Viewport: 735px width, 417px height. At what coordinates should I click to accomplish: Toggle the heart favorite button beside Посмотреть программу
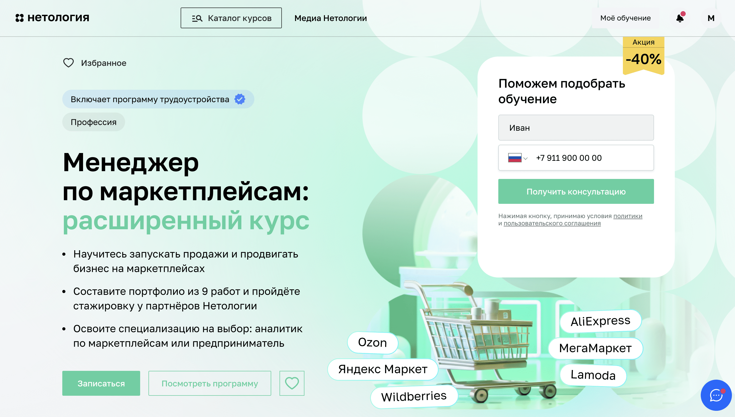point(292,383)
